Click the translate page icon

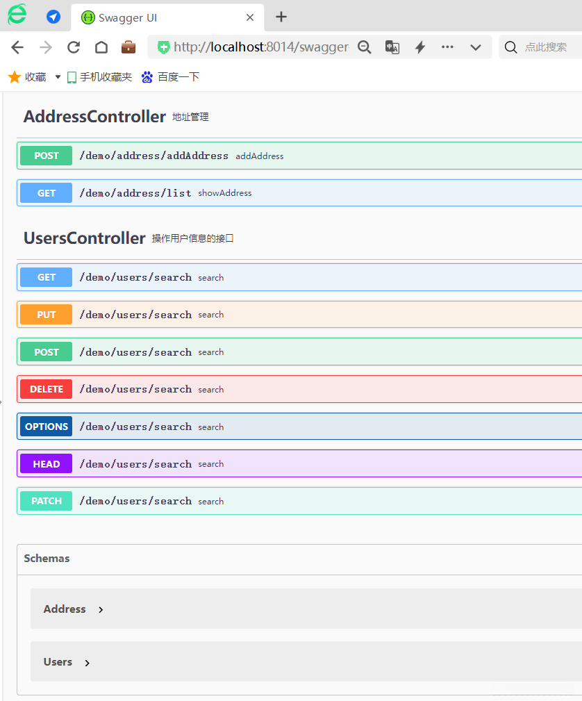pyautogui.click(x=392, y=47)
